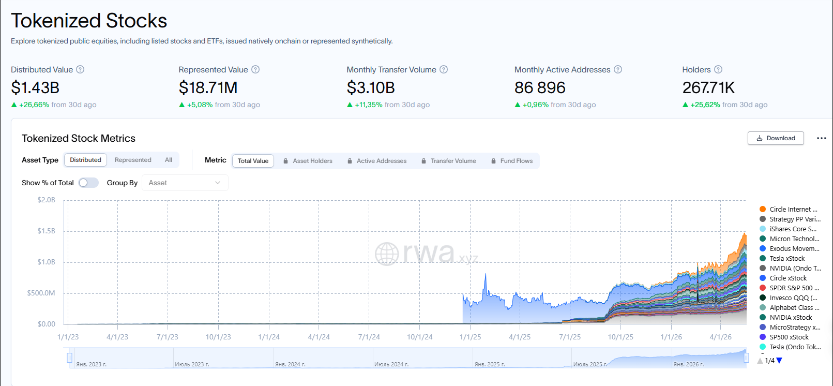Click the right handle of the date range slider
The image size is (833, 386).
point(746,358)
